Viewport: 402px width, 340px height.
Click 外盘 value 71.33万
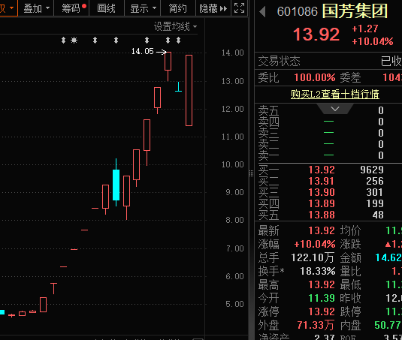pos(316,325)
